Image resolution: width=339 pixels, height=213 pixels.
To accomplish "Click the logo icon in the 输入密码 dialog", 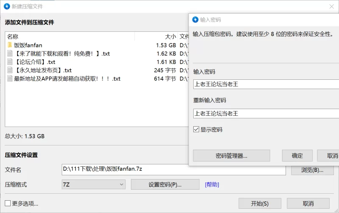I will [195, 20].
